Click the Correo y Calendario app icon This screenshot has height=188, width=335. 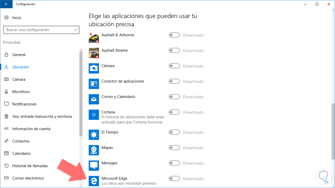coord(94,99)
